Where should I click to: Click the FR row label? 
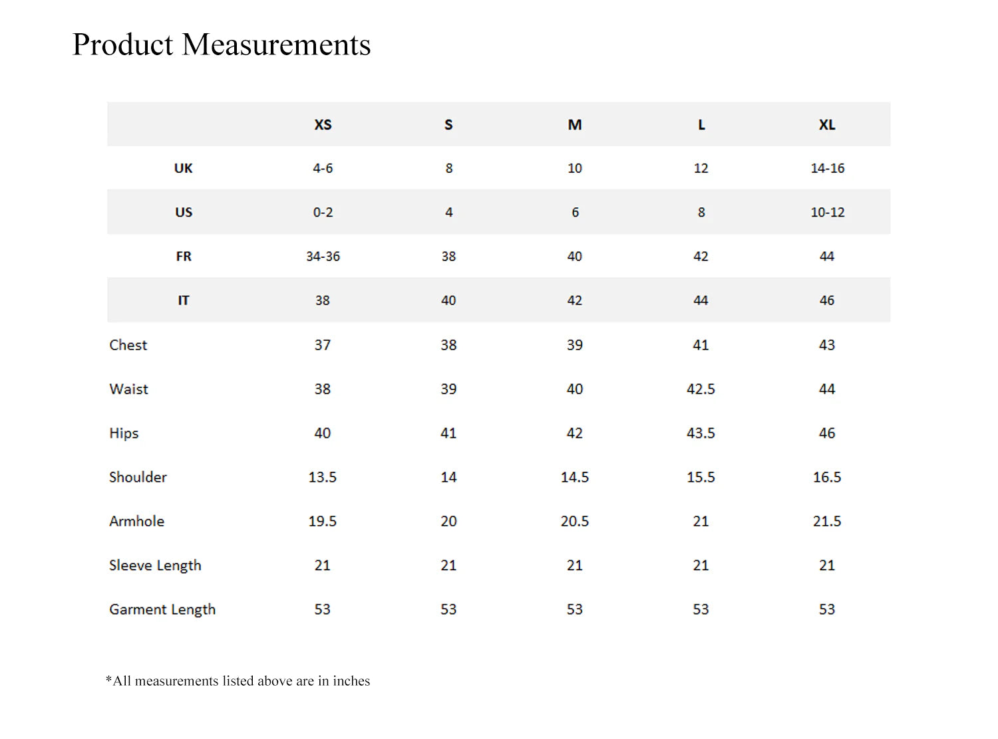pos(184,257)
